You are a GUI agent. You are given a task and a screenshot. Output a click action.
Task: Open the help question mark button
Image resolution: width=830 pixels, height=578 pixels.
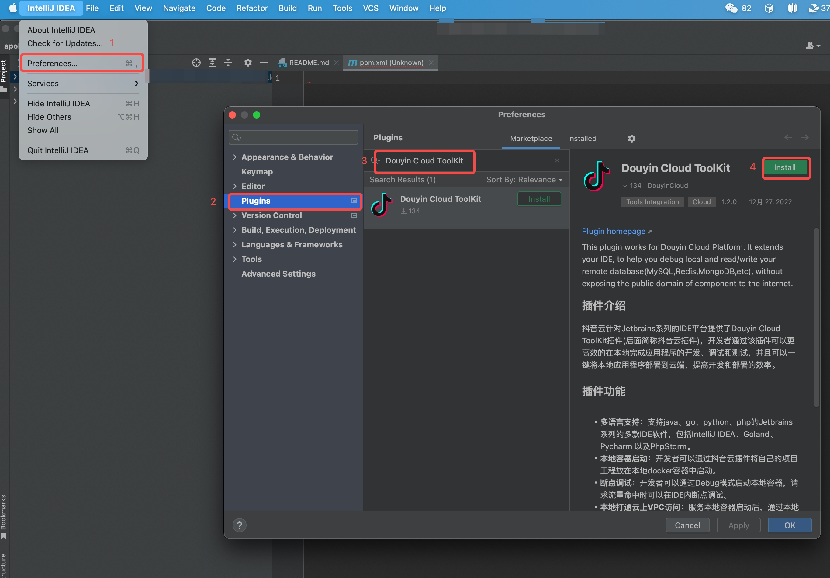click(239, 525)
